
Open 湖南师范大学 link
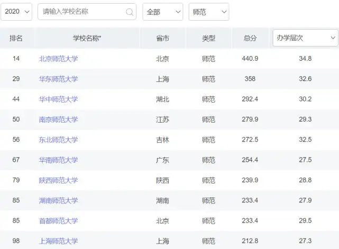(58, 200)
